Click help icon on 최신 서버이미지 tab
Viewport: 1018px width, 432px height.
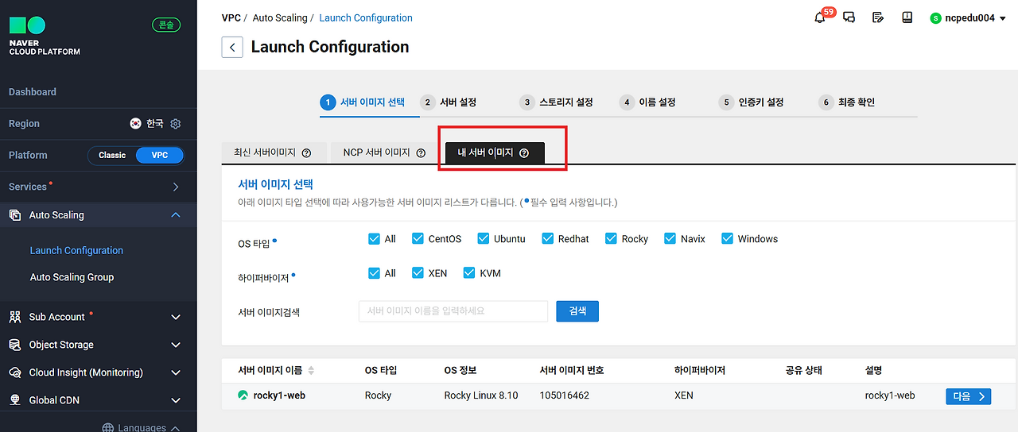click(306, 152)
